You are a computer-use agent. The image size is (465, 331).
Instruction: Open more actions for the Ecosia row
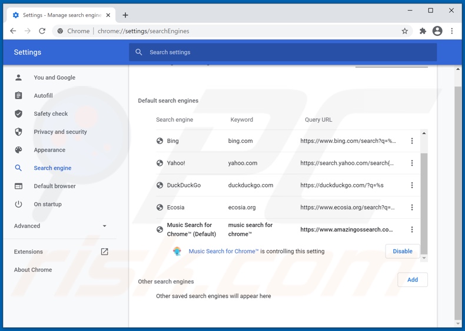click(411, 208)
